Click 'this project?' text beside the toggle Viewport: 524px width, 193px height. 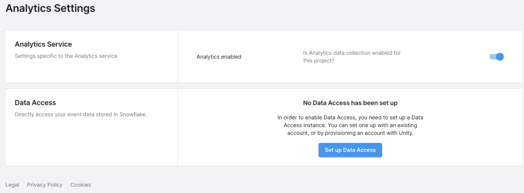(x=318, y=61)
